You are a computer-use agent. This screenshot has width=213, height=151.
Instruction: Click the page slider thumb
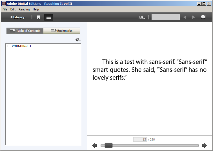pyautogui.click(x=108, y=145)
